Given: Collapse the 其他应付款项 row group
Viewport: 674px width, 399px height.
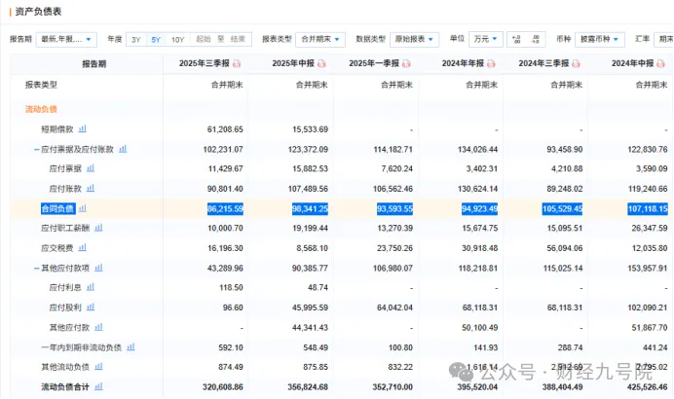Looking at the screenshot, I should 37,269.
